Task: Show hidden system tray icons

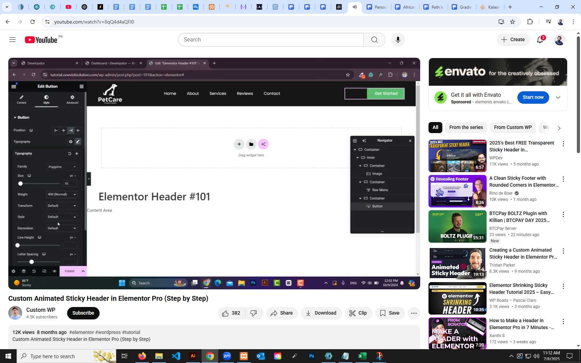Action: point(511,356)
